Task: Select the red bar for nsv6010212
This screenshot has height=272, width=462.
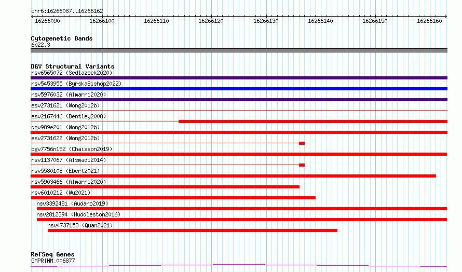Action: coord(173,198)
